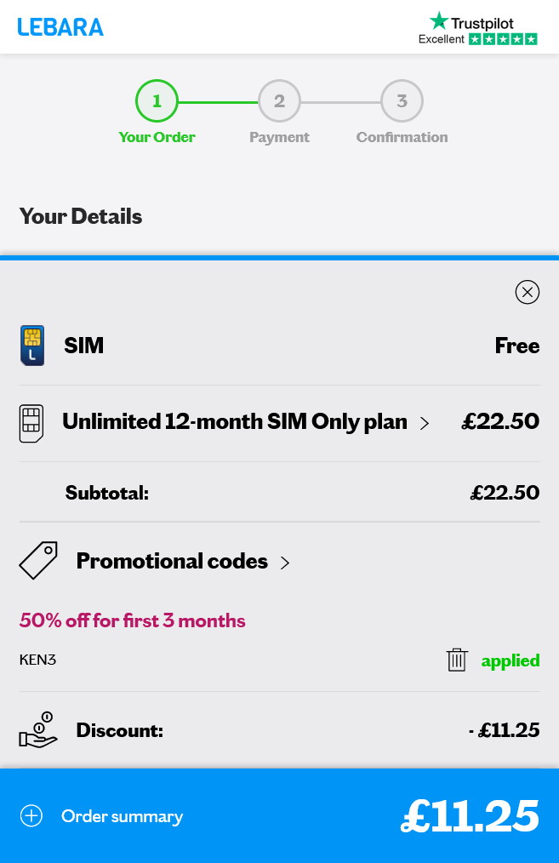
Task: Select the SIM card icon
Action: click(x=32, y=346)
